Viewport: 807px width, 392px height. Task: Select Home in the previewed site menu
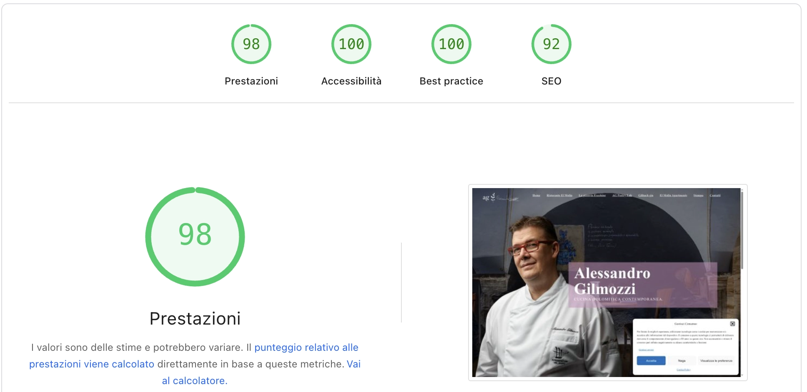click(x=536, y=195)
